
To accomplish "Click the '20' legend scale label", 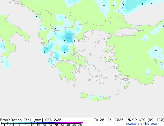I will (x=44, y=125).
